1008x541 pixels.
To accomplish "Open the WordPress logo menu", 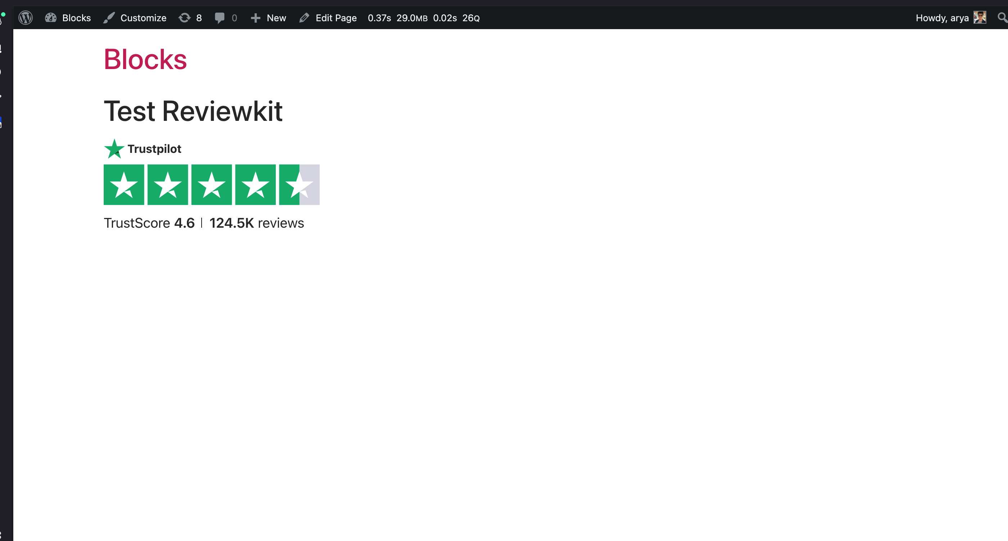I will click(x=26, y=18).
